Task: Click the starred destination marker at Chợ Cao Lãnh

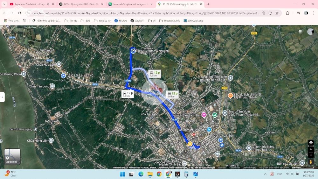Action: pos(190,144)
